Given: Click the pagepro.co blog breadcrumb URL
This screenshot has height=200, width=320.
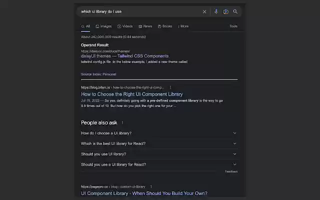Looking at the screenshot, I should click(113, 186).
